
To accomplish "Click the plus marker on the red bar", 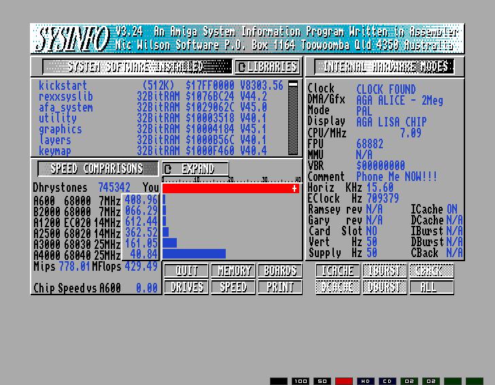I will coord(294,188).
